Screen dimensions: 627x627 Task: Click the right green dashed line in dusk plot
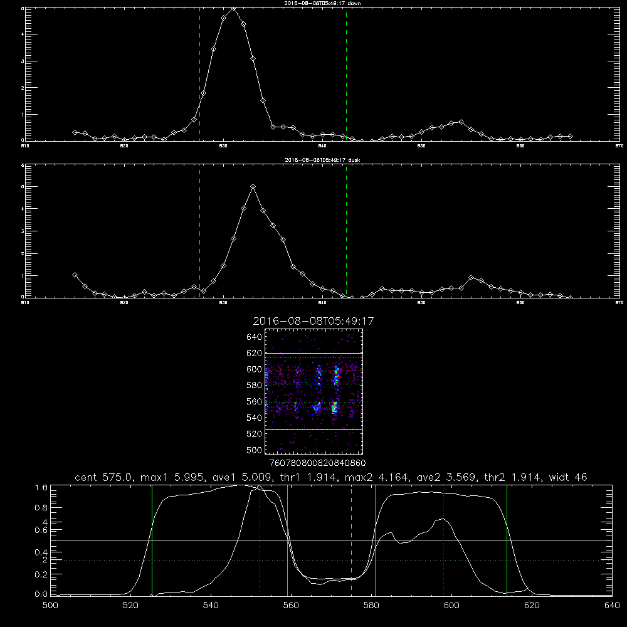point(346,232)
